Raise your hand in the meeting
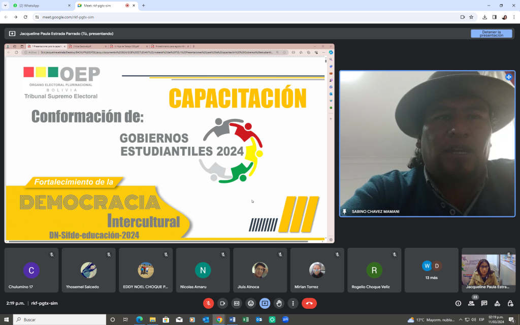520x325 pixels. [x=279, y=303]
